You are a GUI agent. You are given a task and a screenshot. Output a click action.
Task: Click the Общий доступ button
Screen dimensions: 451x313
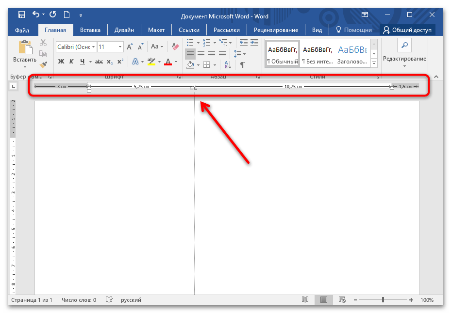click(407, 30)
